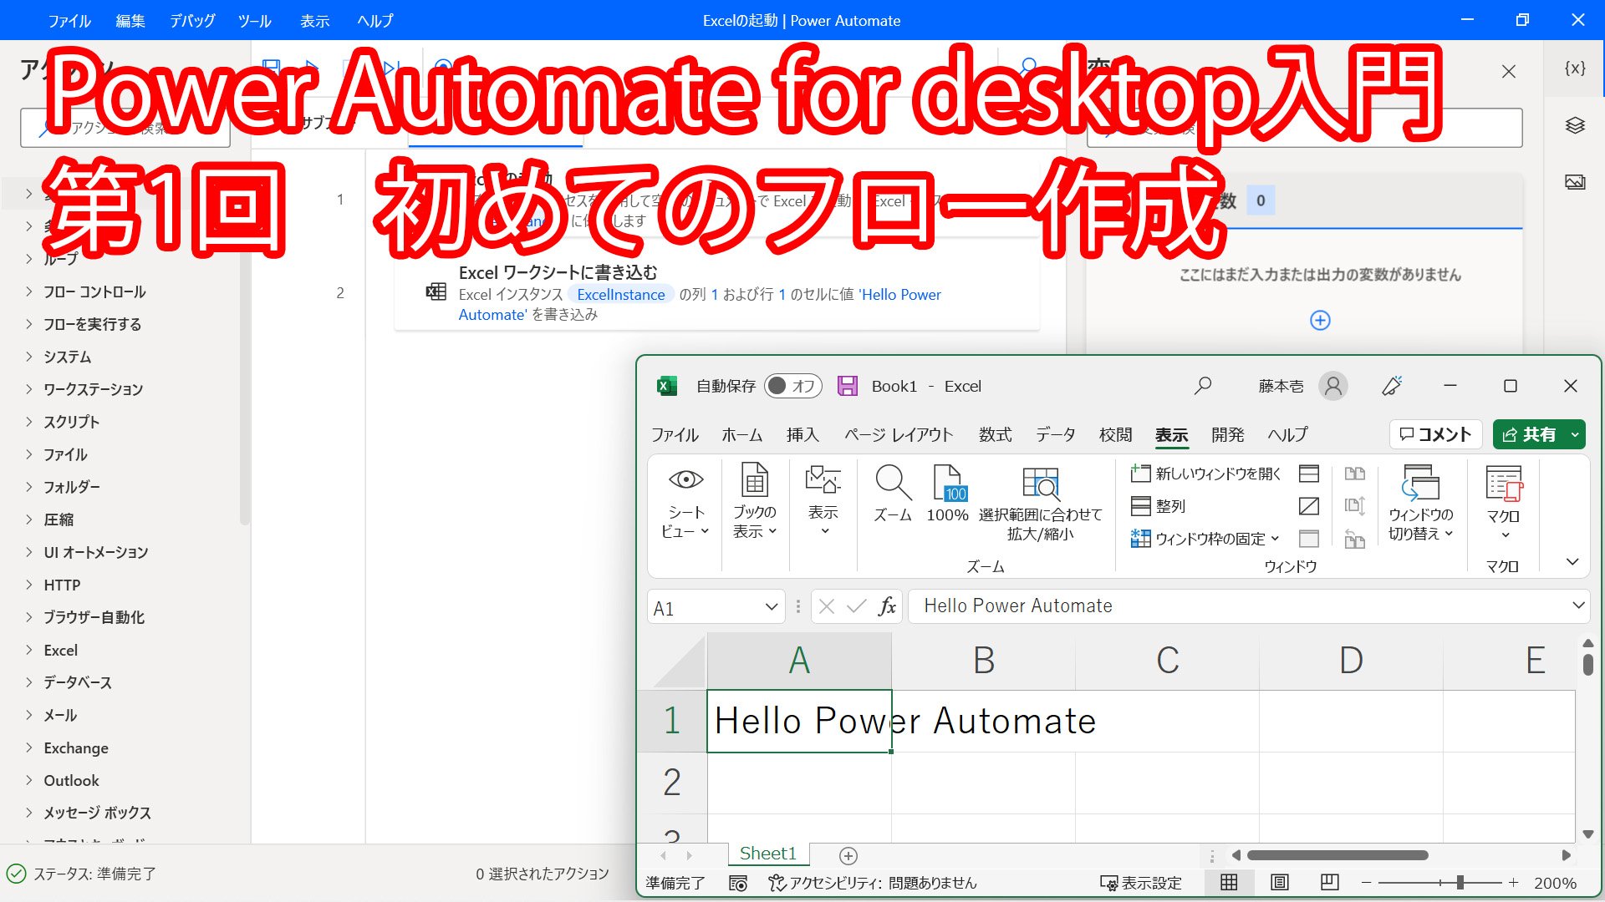Image resolution: width=1605 pixels, height=902 pixels.
Task: Click アクセシビリティ: 問題ありません in the status bar
Action: tap(873, 883)
